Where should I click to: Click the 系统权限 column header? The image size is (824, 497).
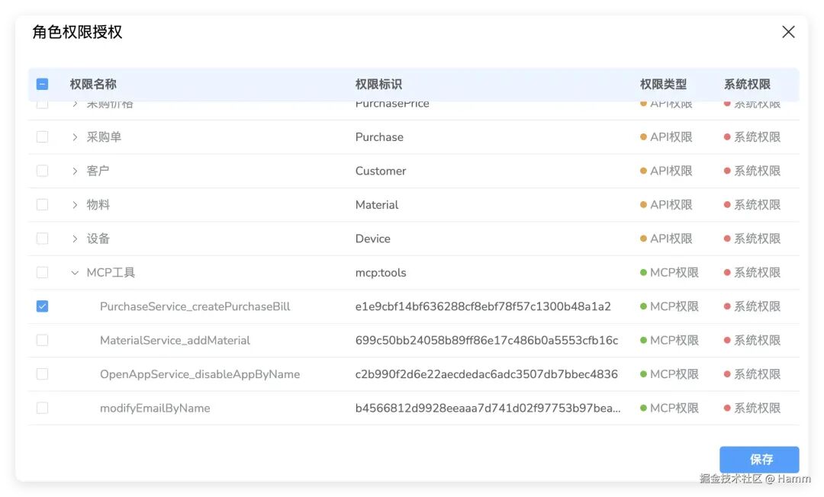(747, 85)
